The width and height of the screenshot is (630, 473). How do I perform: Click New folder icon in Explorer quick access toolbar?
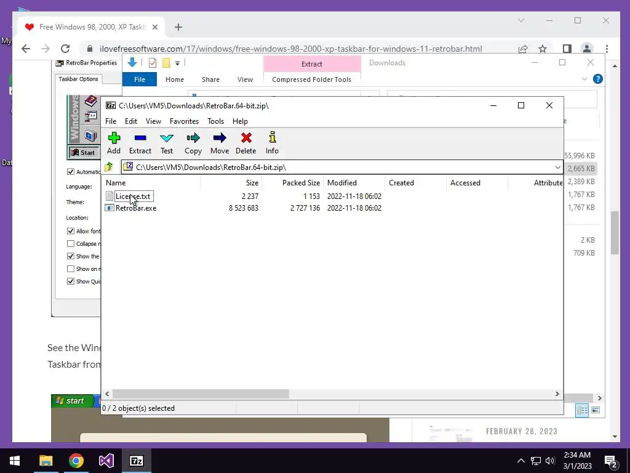pyautogui.click(x=166, y=62)
